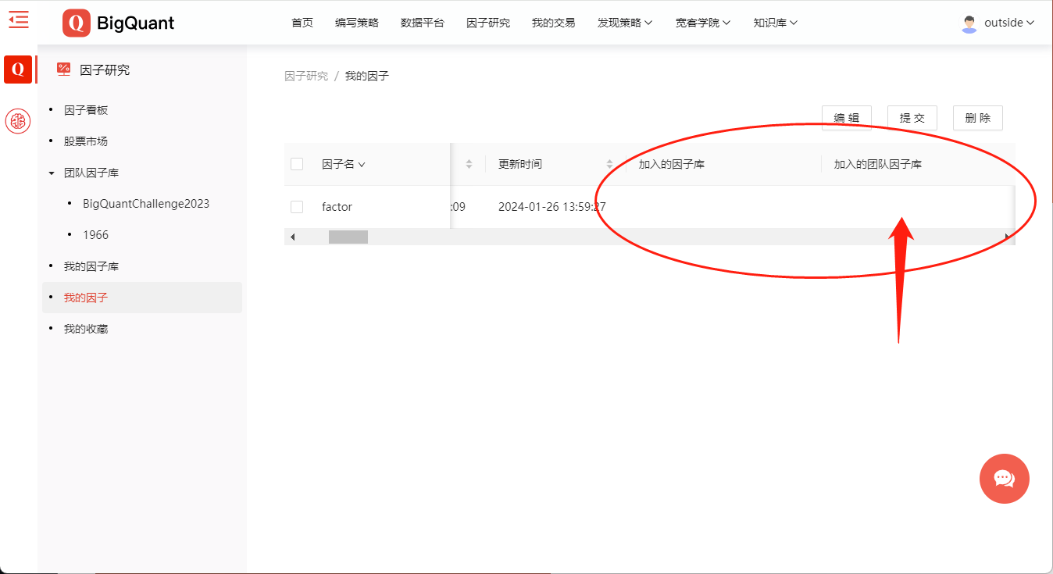Click the outside user avatar

pos(969,23)
